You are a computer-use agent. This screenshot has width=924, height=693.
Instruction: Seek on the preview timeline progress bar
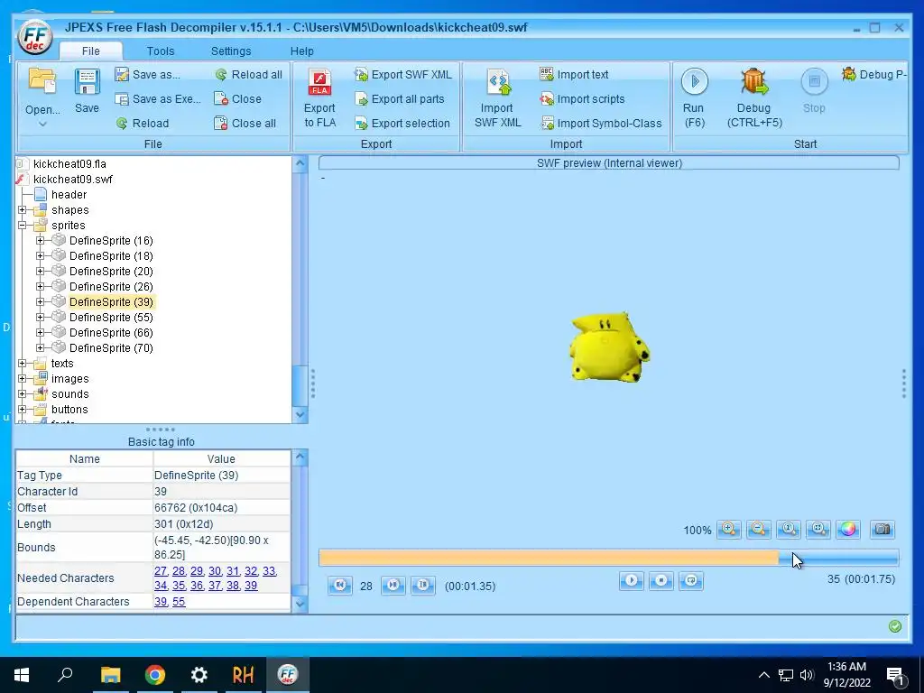(609, 558)
